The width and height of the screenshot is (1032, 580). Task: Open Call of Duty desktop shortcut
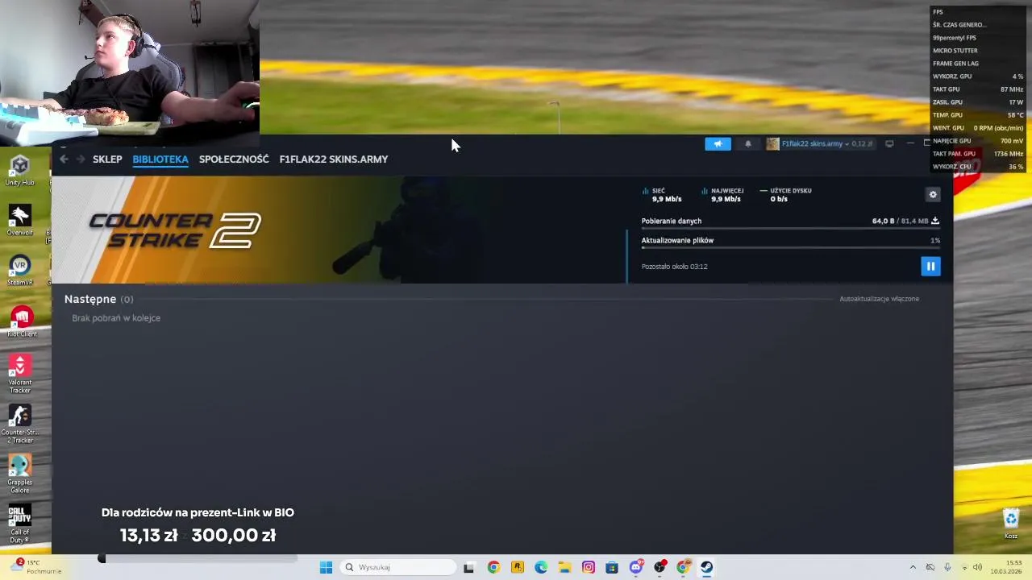coord(20,524)
